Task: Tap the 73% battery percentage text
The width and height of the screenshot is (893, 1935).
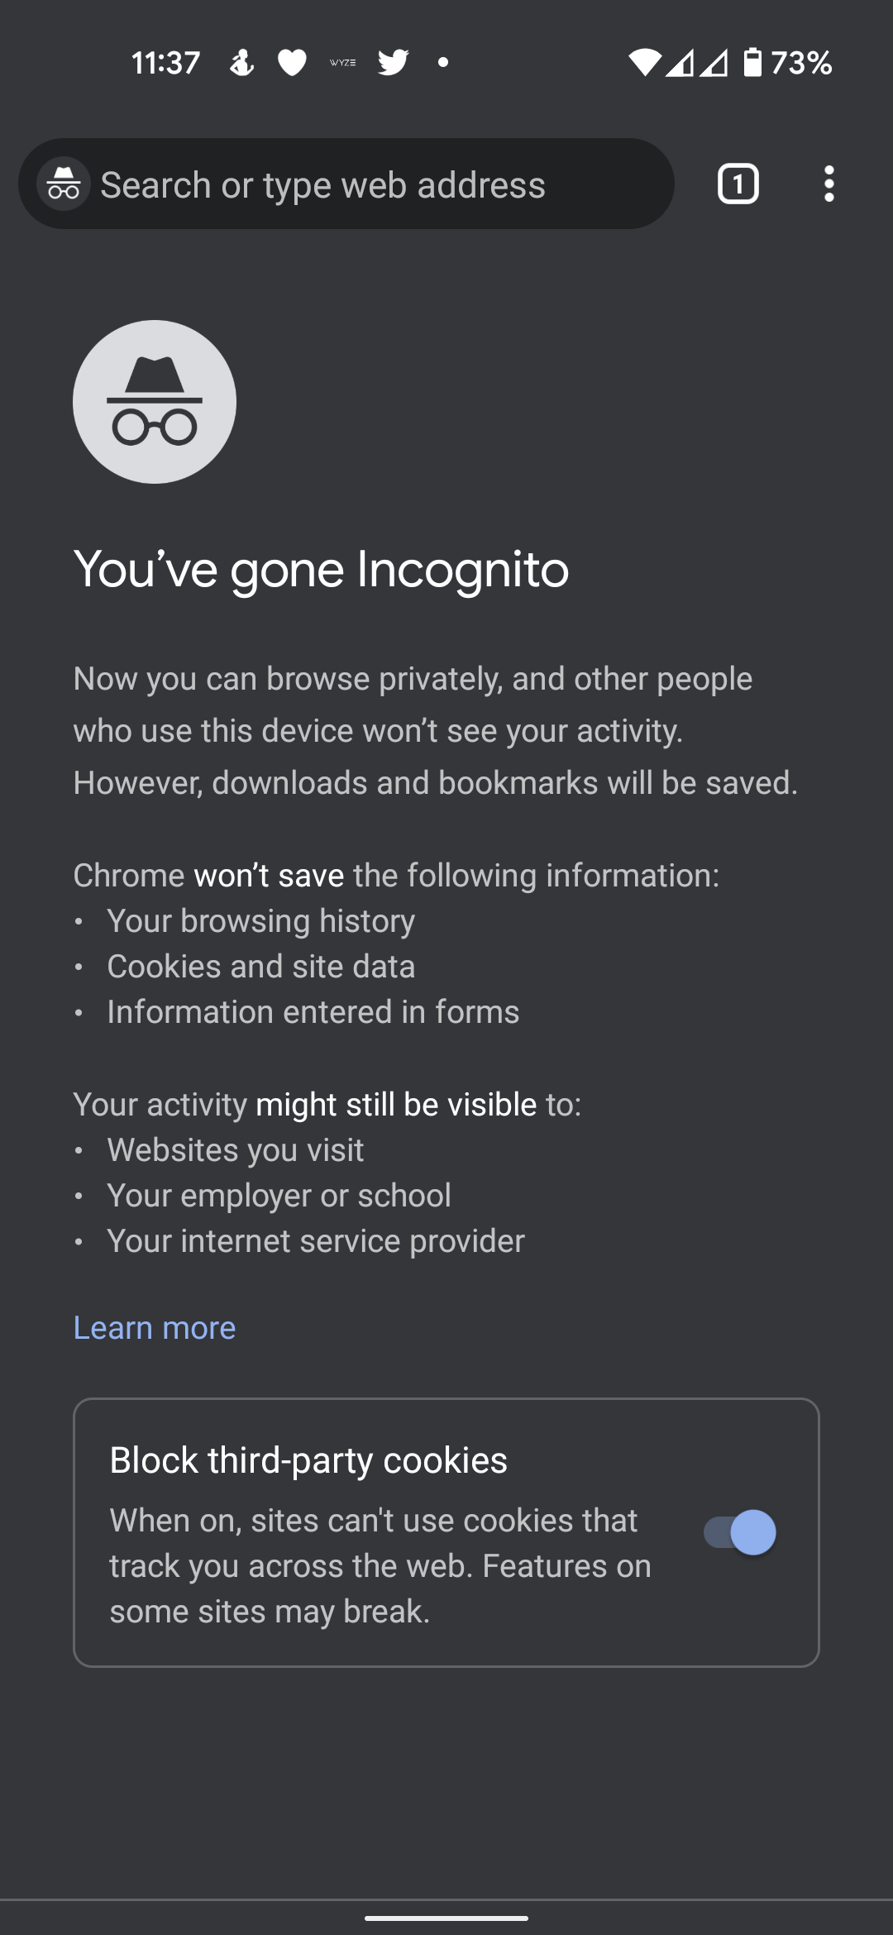Action: (800, 62)
